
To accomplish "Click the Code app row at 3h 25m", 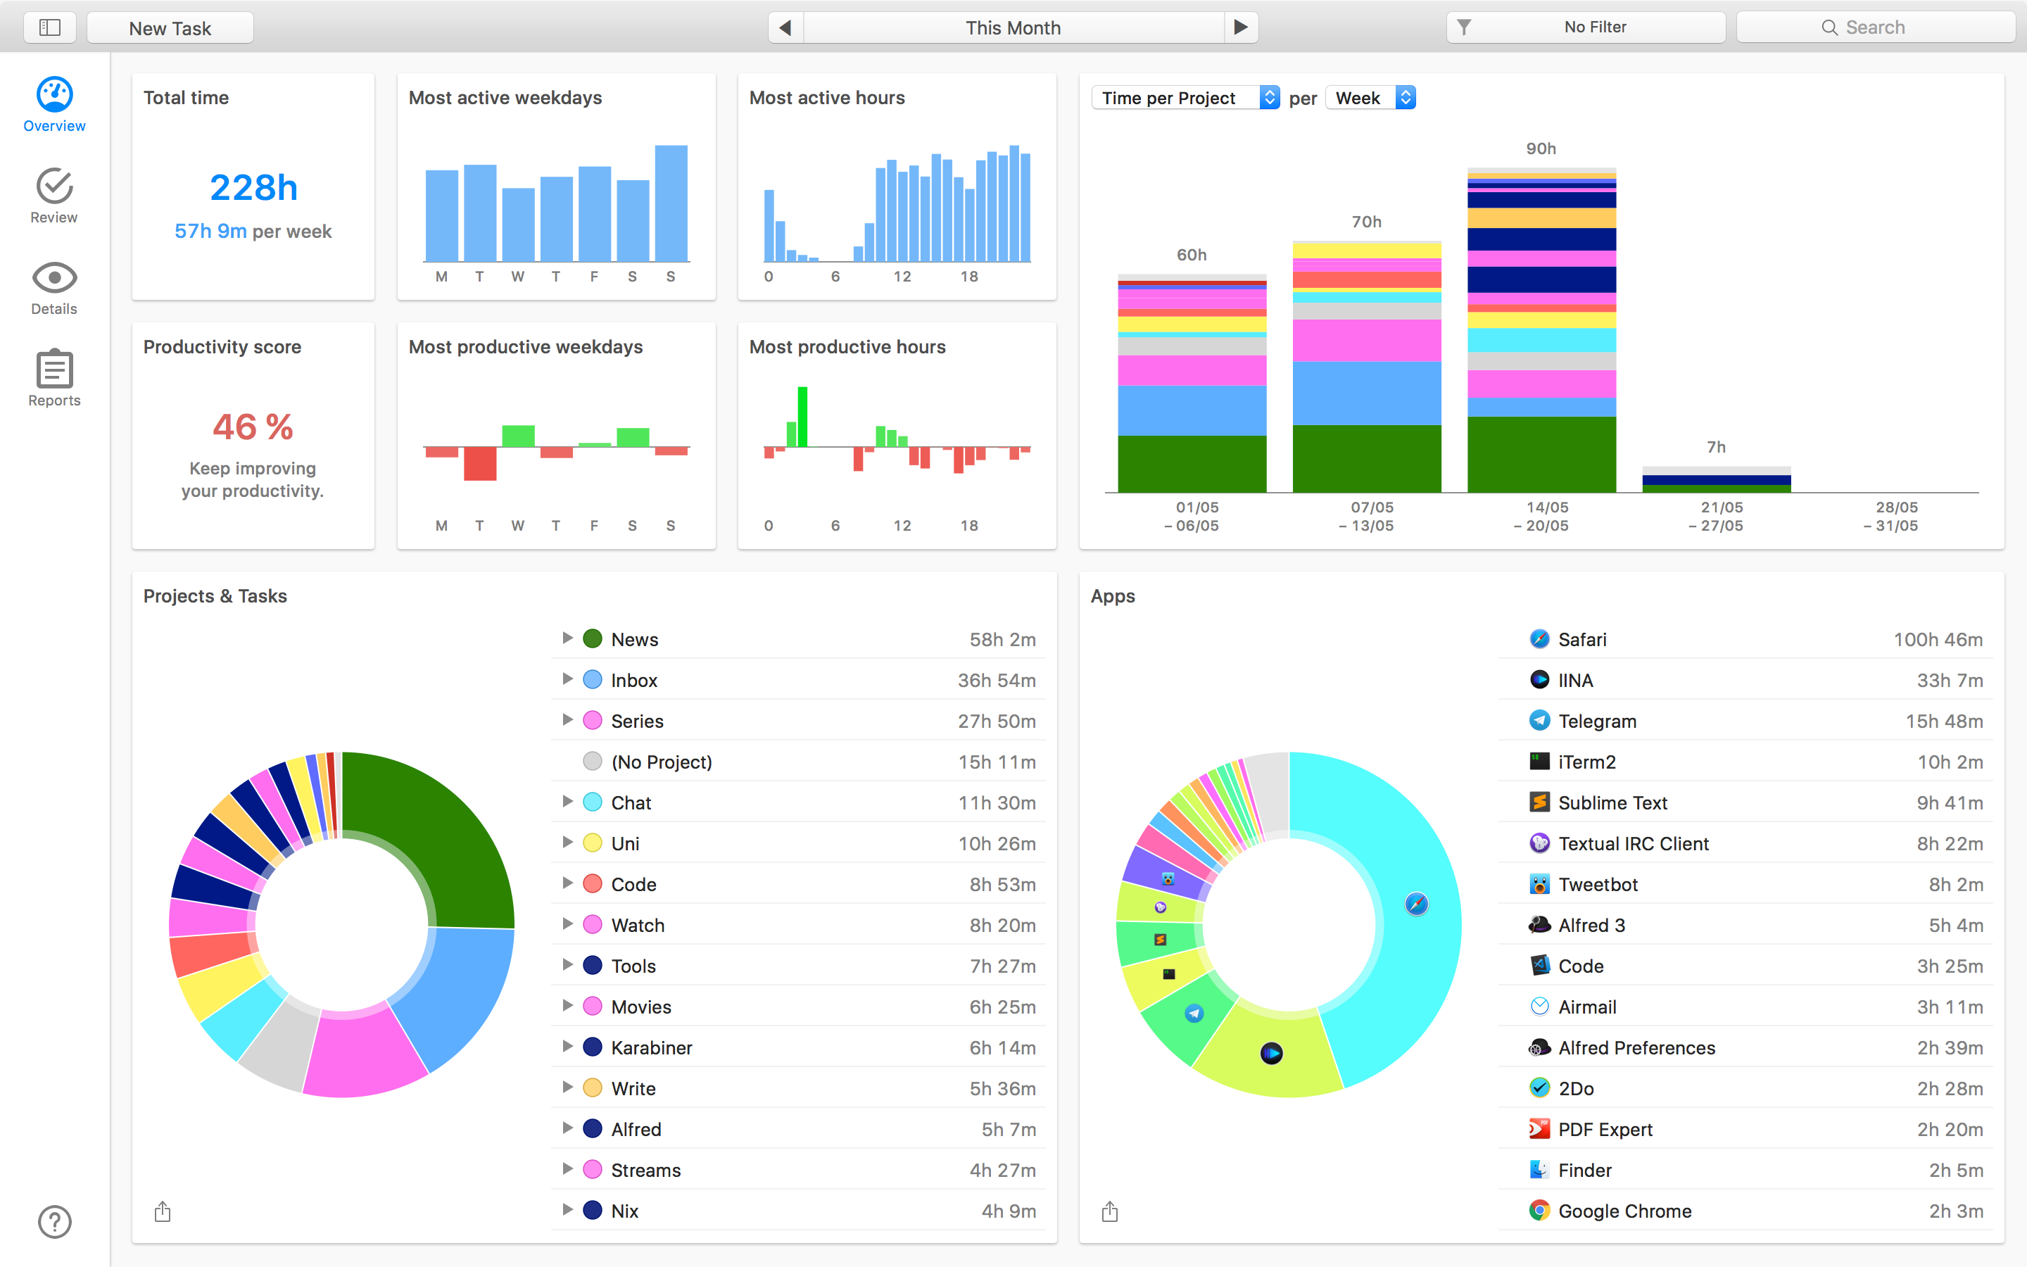I will (1745, 965).
